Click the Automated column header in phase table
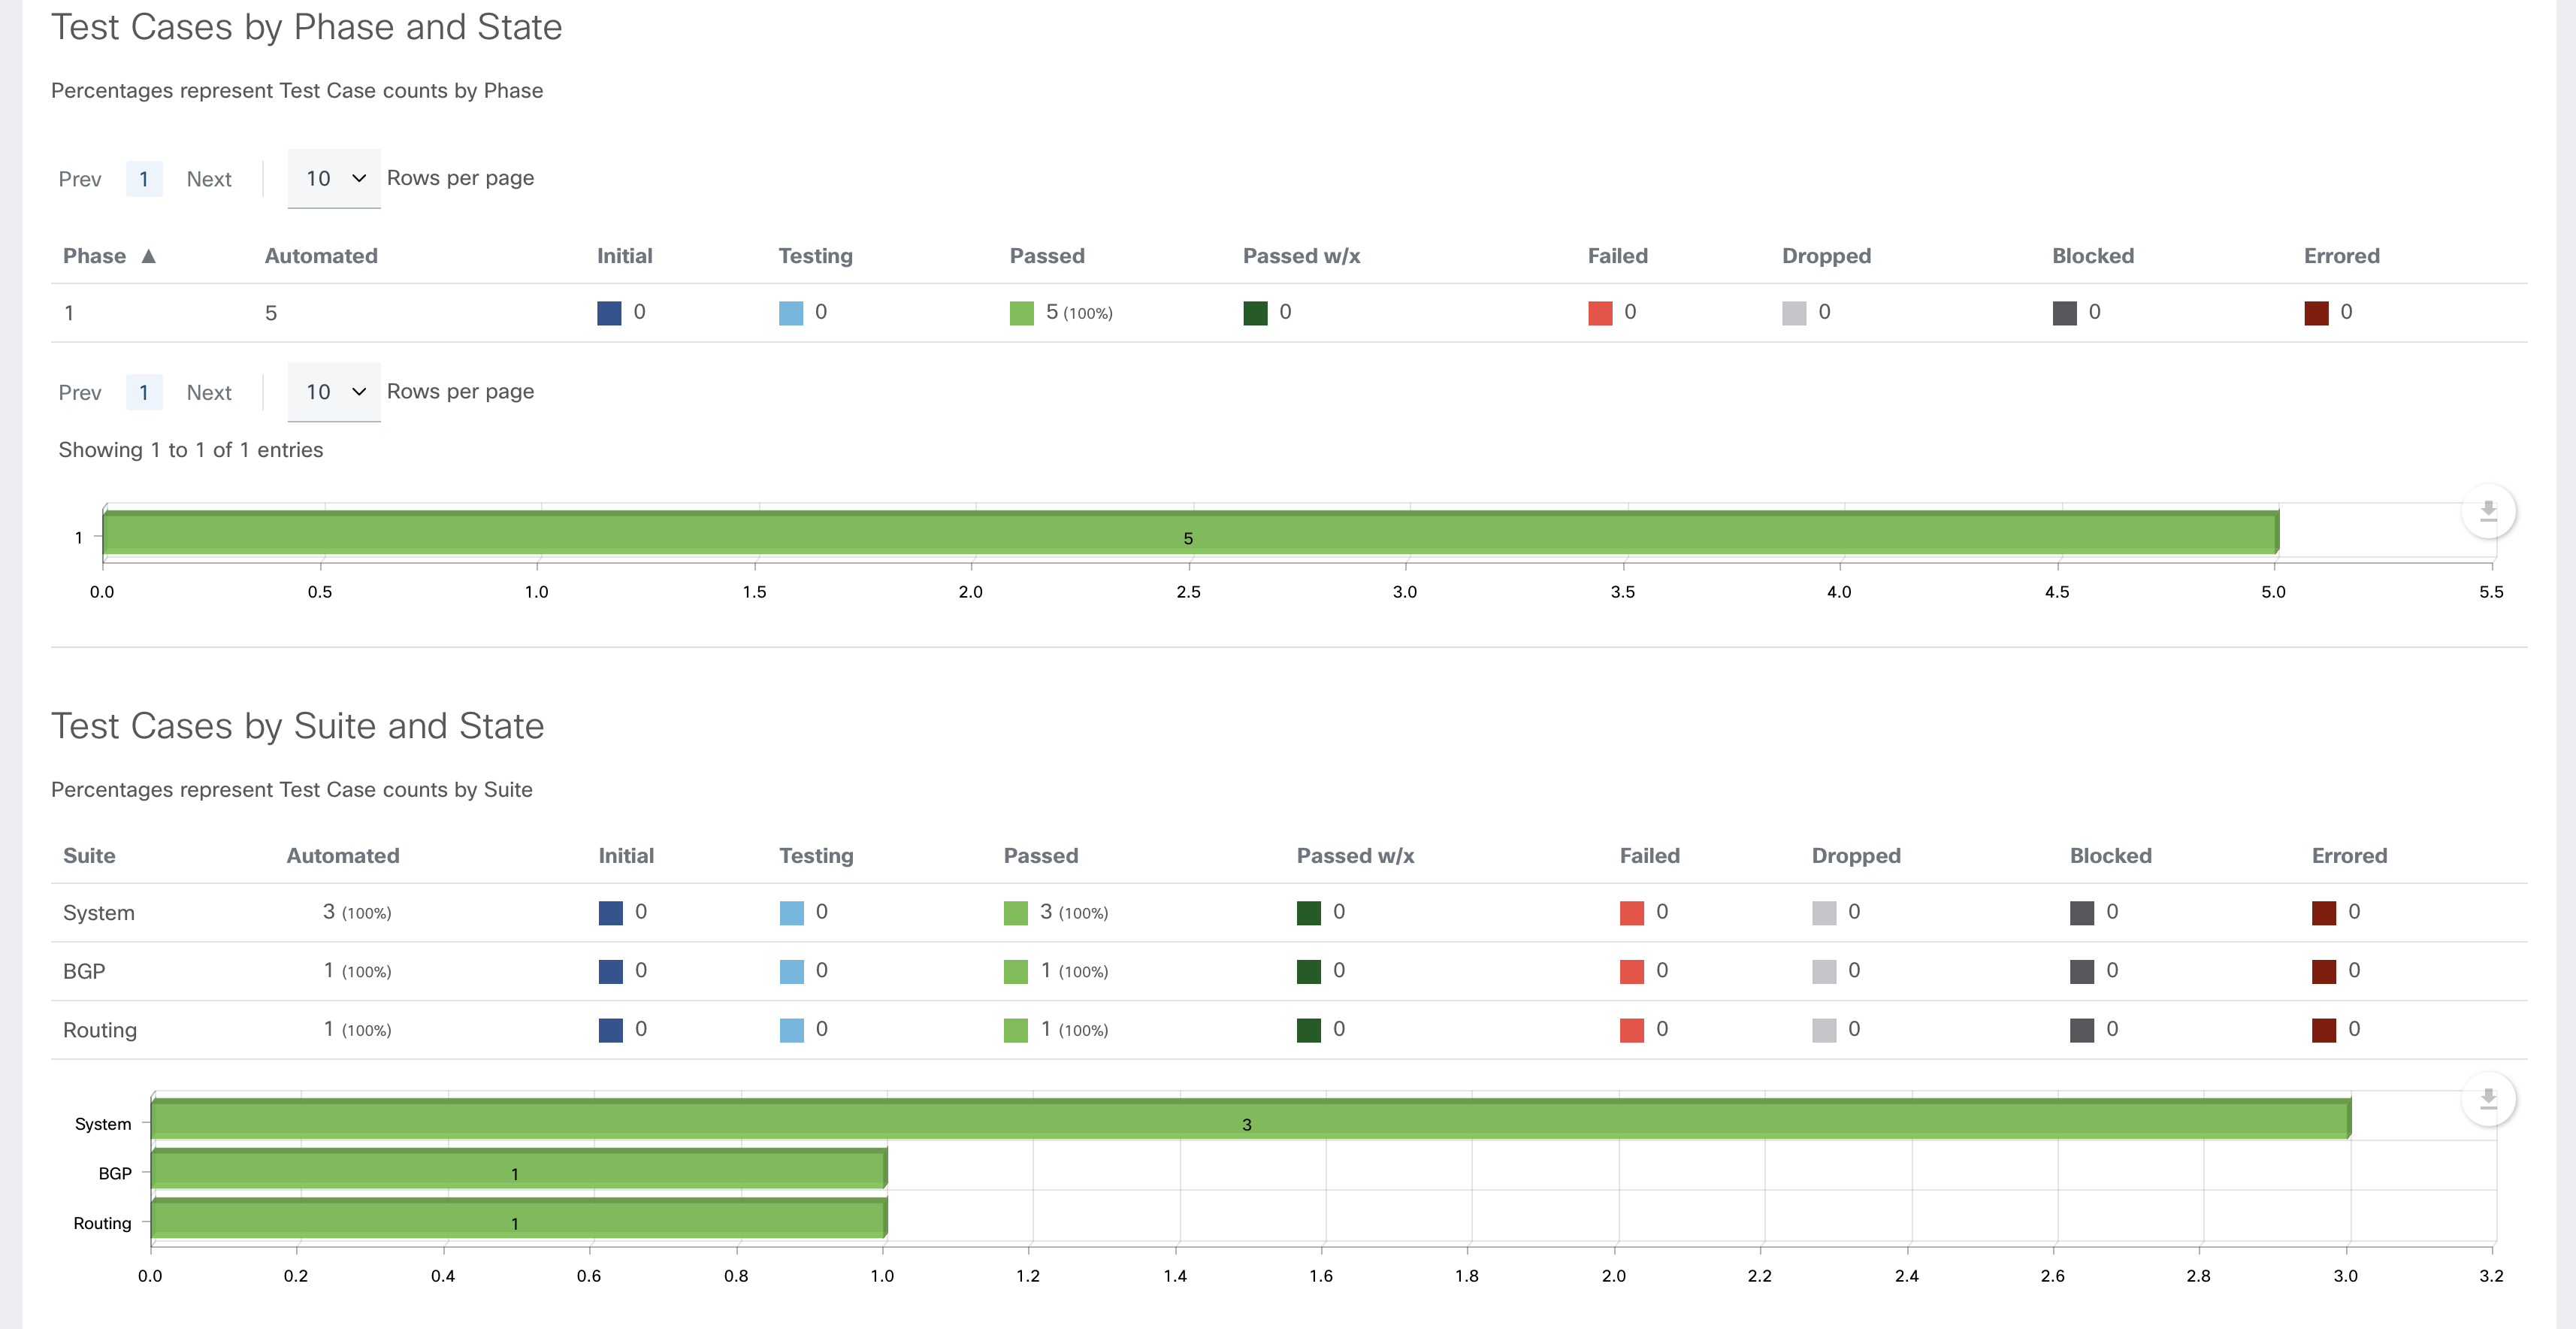Image resolution: width=2576 pixels, height=1329 pixels. click(321, 256)
